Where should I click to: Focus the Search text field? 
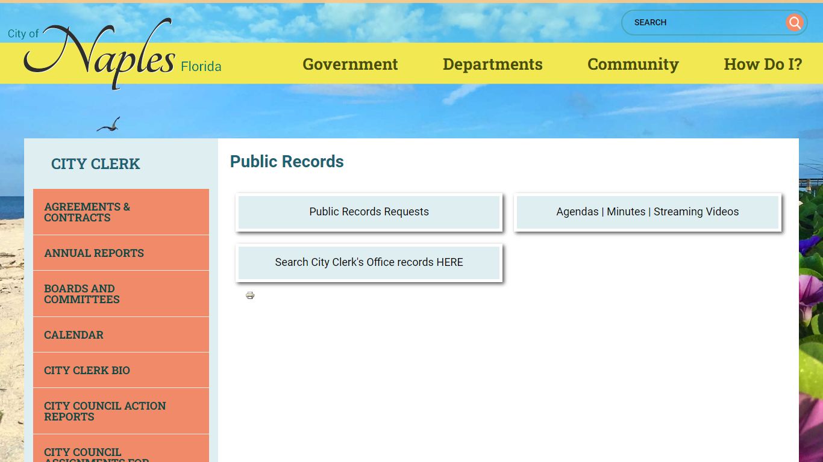(x=705, y=23)
